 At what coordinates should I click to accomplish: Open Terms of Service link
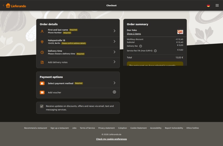click(x=87, y=128)
